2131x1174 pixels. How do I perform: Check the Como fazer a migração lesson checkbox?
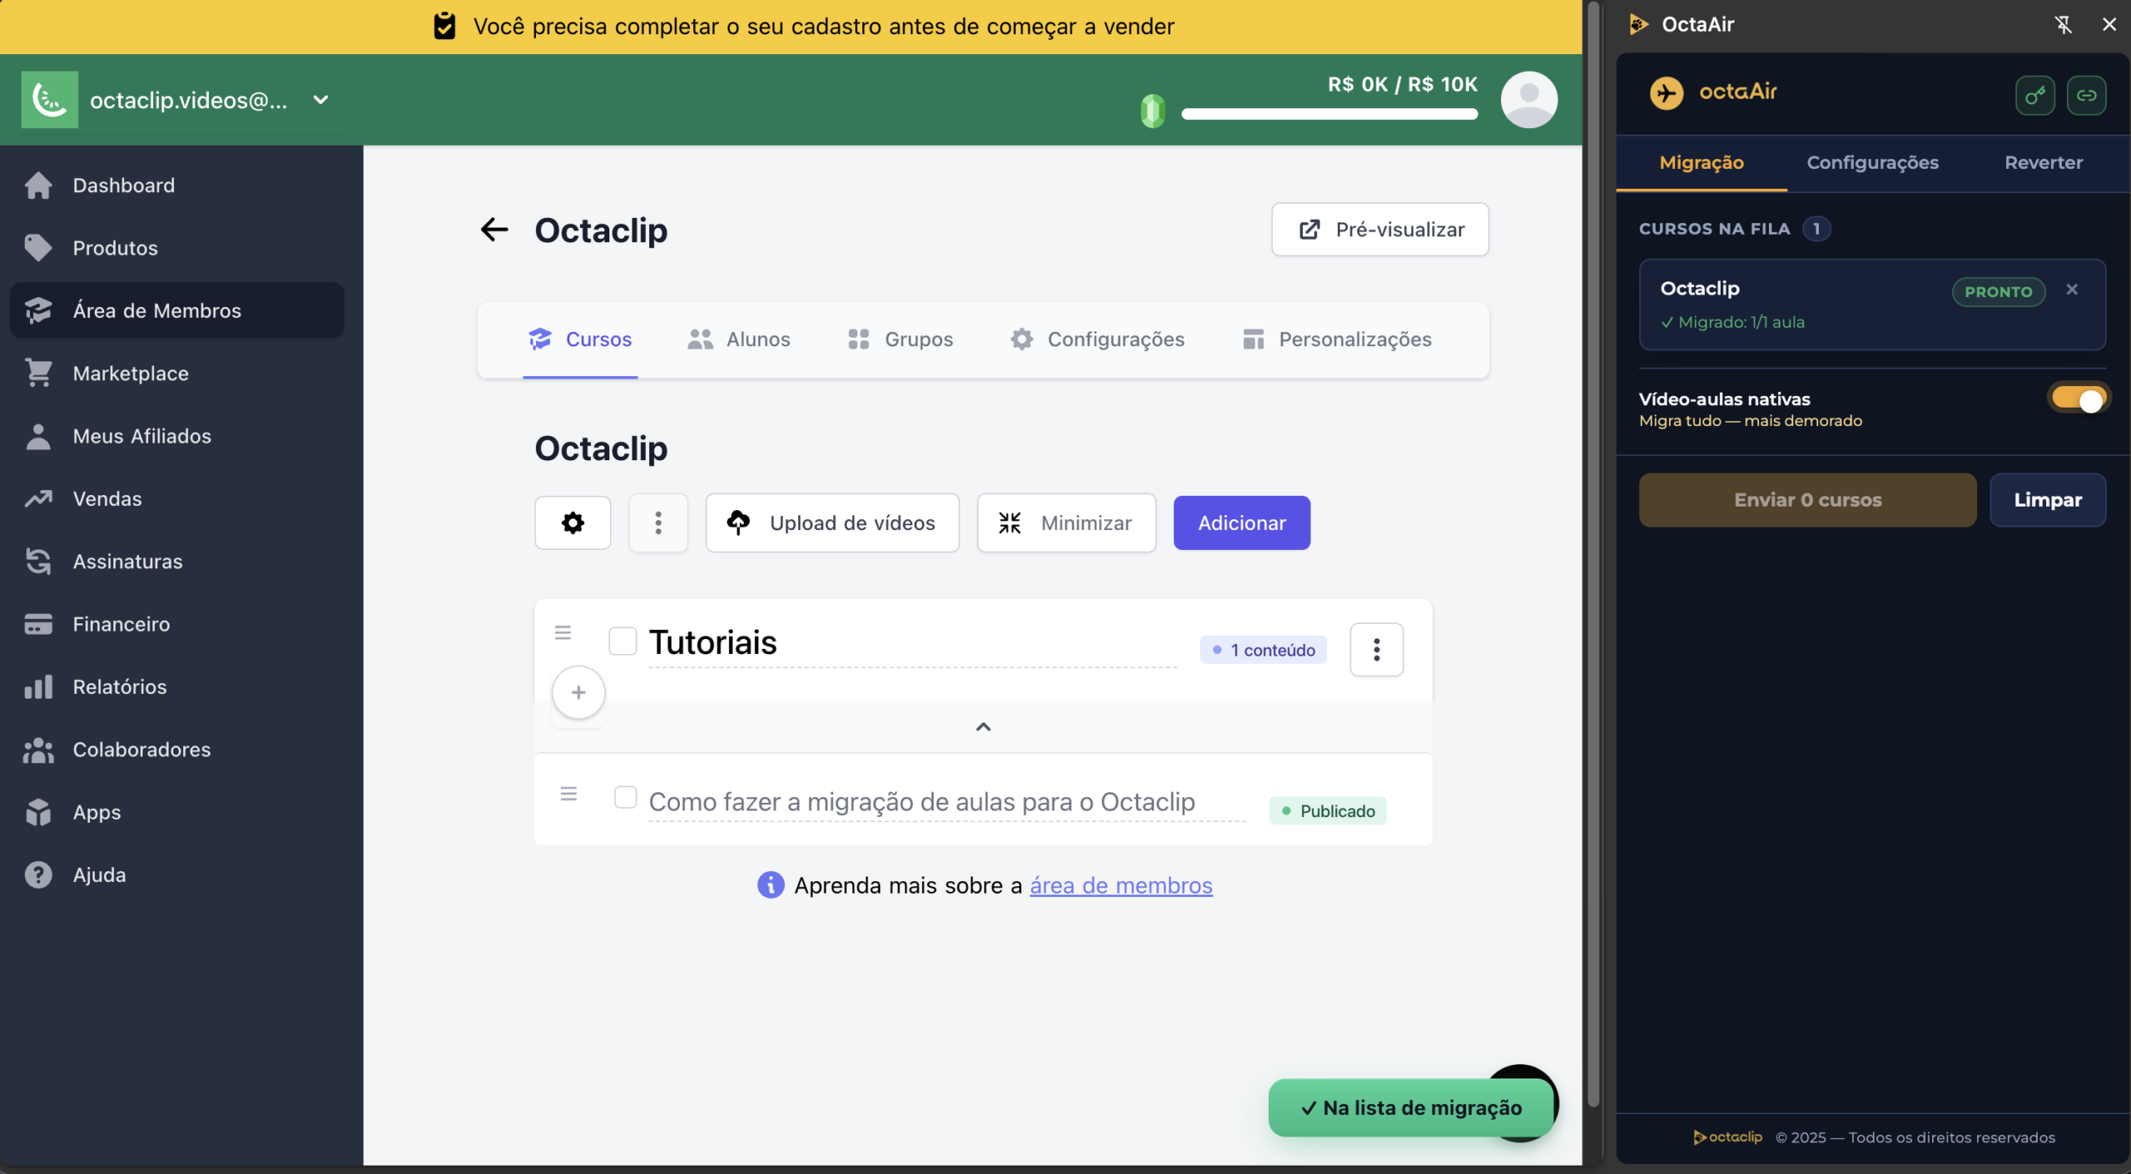(x=625, y=797)
